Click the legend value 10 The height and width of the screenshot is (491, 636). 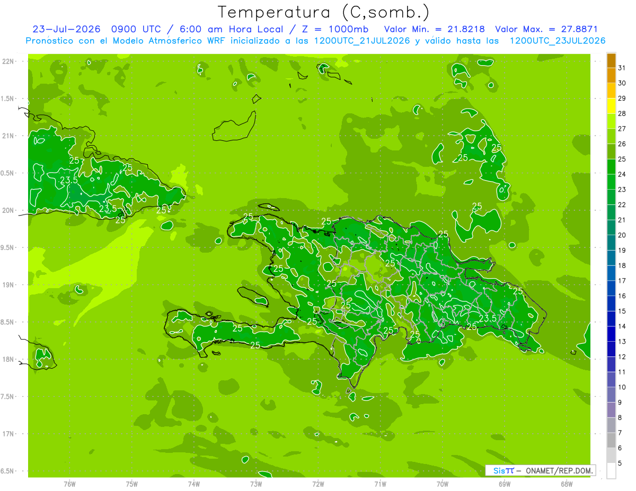click(x=622, y=387)
